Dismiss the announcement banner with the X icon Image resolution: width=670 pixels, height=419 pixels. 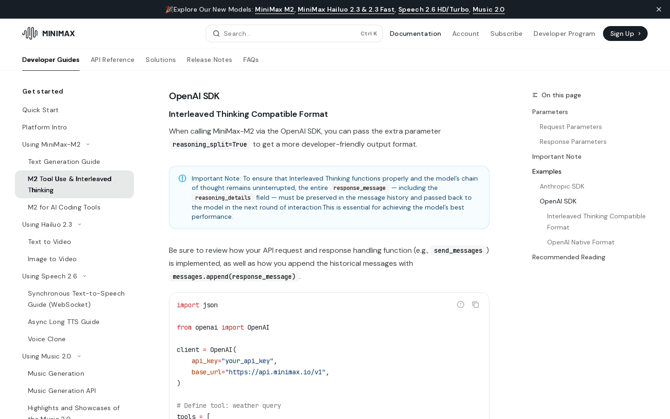point(659,9)
